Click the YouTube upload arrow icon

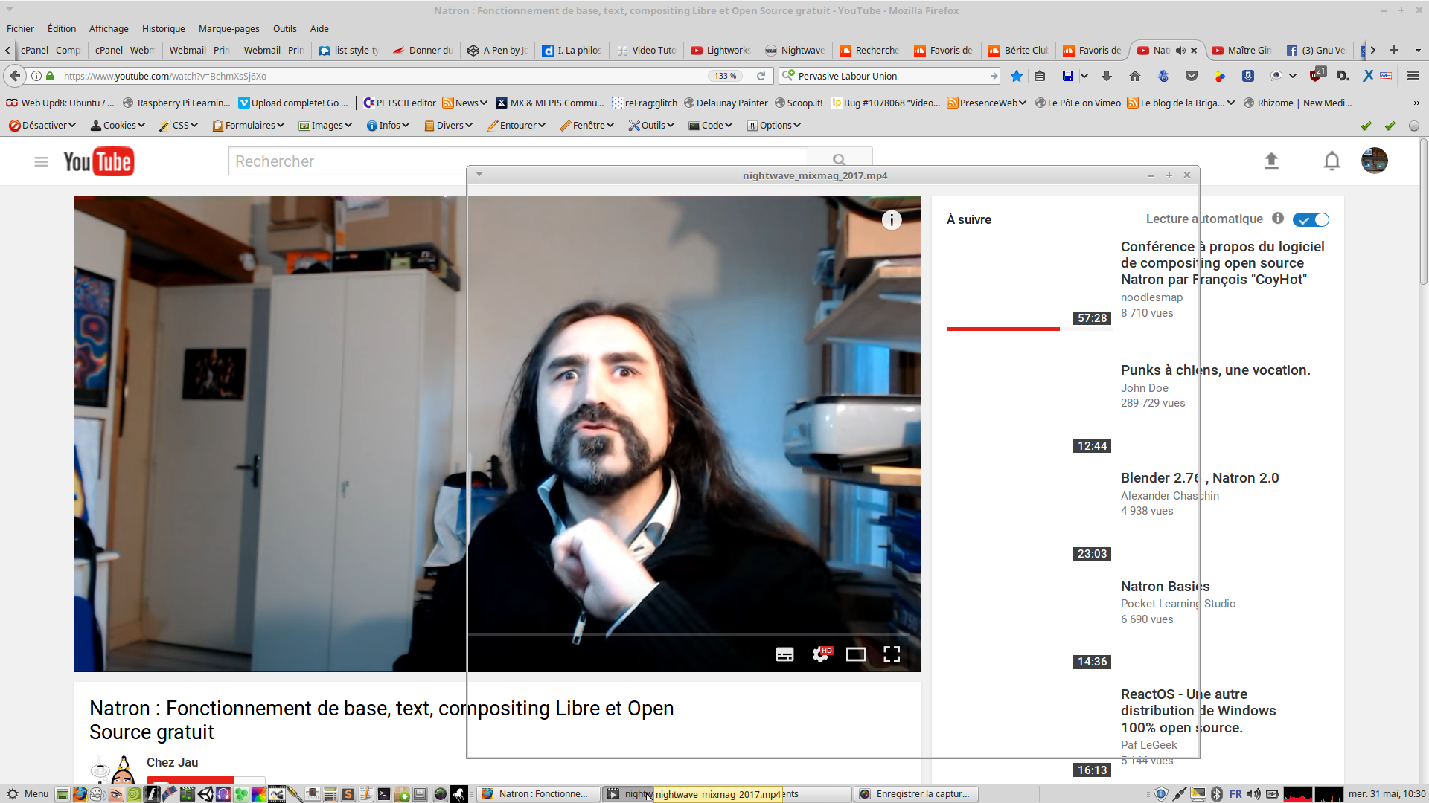click(1271, 161)
